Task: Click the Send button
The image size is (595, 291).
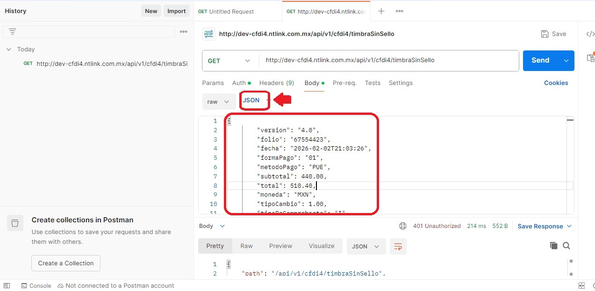Action: 540,61
